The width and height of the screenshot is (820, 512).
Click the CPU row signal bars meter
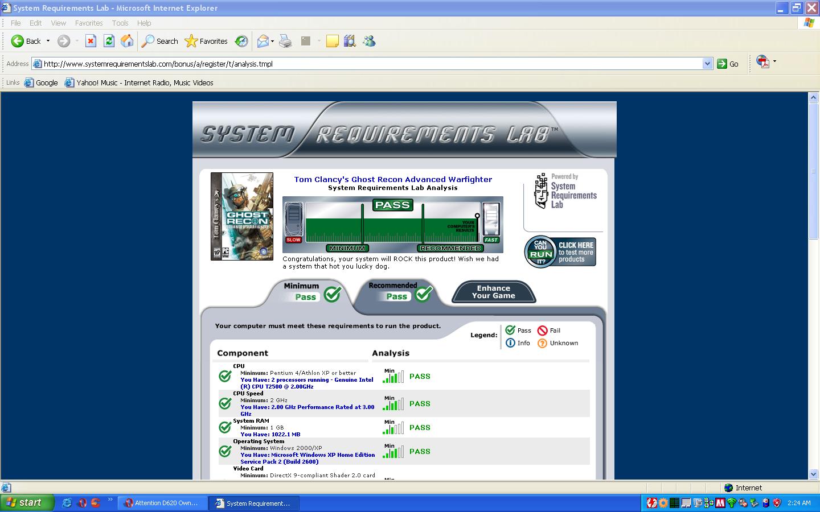click(x=393, y=376)
